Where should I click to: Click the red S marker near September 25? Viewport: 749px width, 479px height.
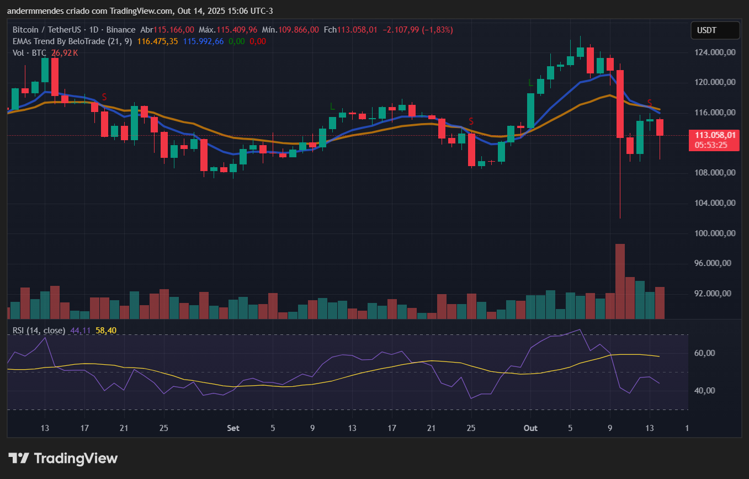click(471, 121)
